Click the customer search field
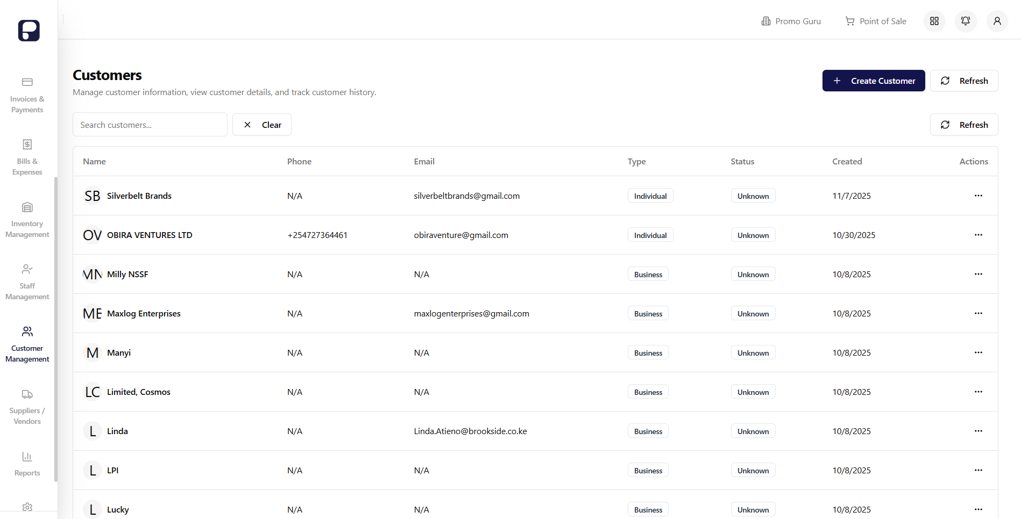 [x=150, y=124]
